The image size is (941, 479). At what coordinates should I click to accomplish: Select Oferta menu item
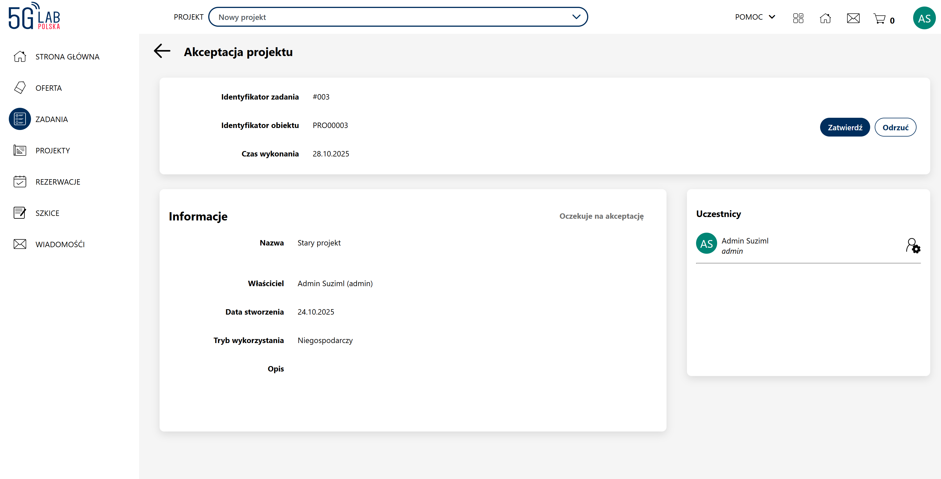[x=49, y=88]
